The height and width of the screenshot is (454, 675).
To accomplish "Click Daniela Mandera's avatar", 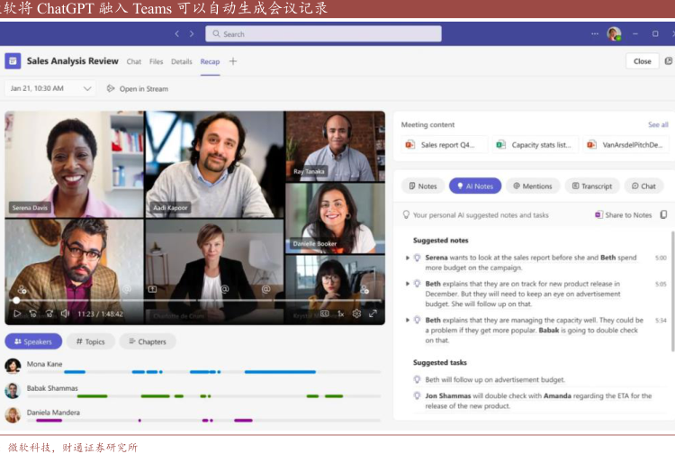I will [13, 414].
